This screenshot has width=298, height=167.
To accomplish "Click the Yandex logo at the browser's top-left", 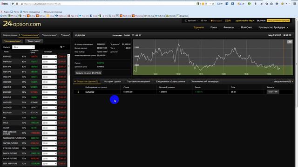I will coord(5,4).
